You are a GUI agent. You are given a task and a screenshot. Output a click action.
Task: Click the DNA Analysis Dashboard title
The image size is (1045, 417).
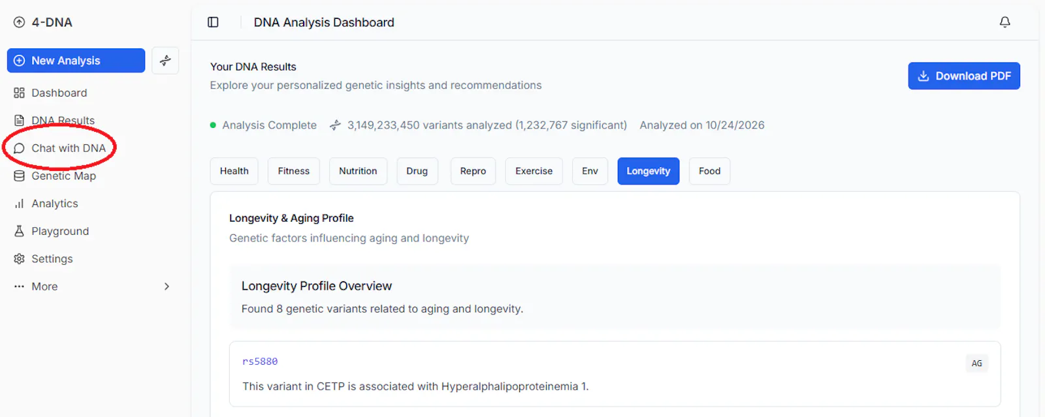click(x=324, y=22)
